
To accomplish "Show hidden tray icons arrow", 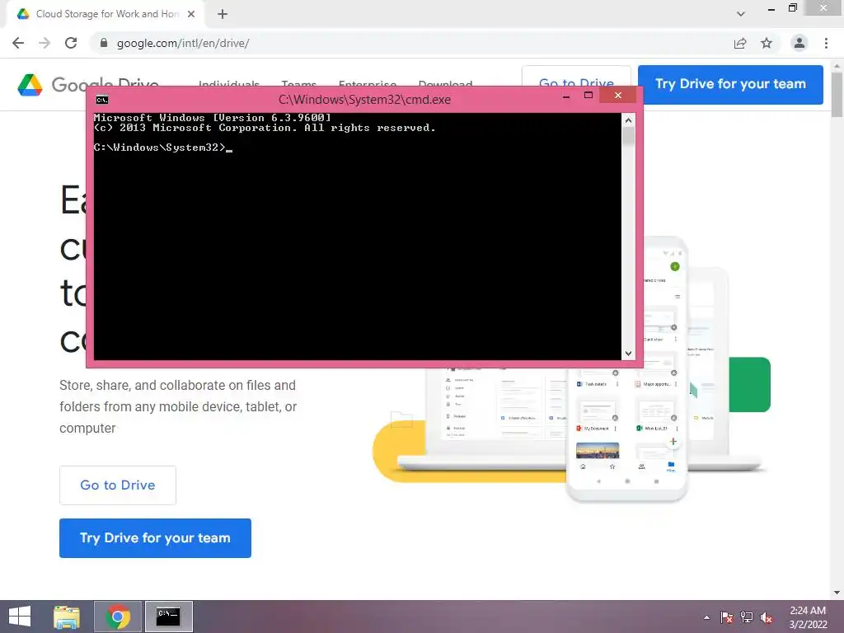I will click(x=706, y=617).
